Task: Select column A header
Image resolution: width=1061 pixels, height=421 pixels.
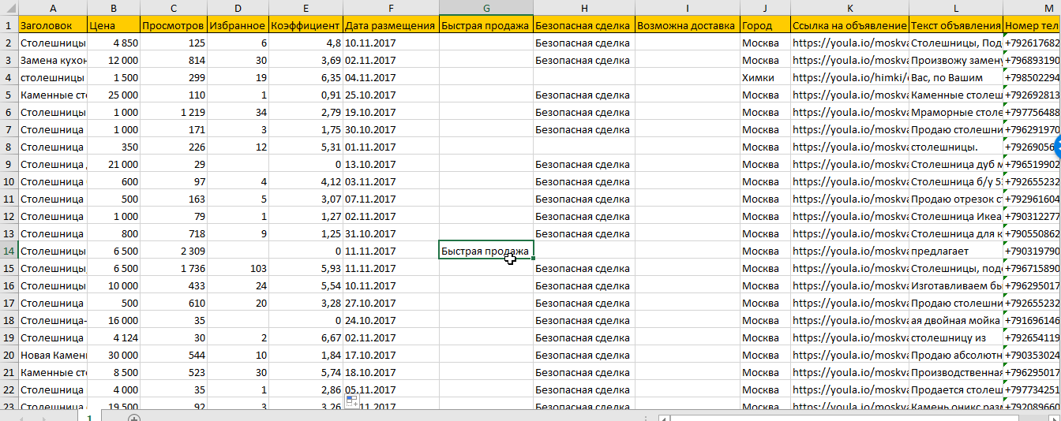Action: pos(52,8)
